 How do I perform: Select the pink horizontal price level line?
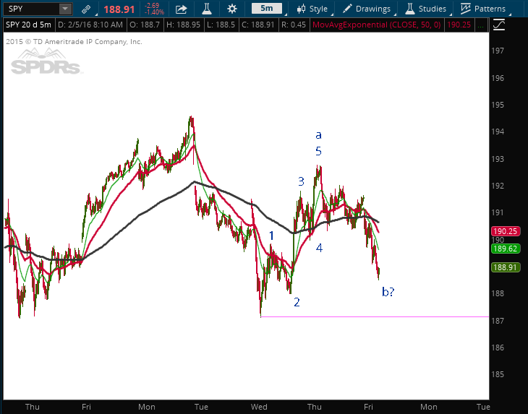click(375, 316)
